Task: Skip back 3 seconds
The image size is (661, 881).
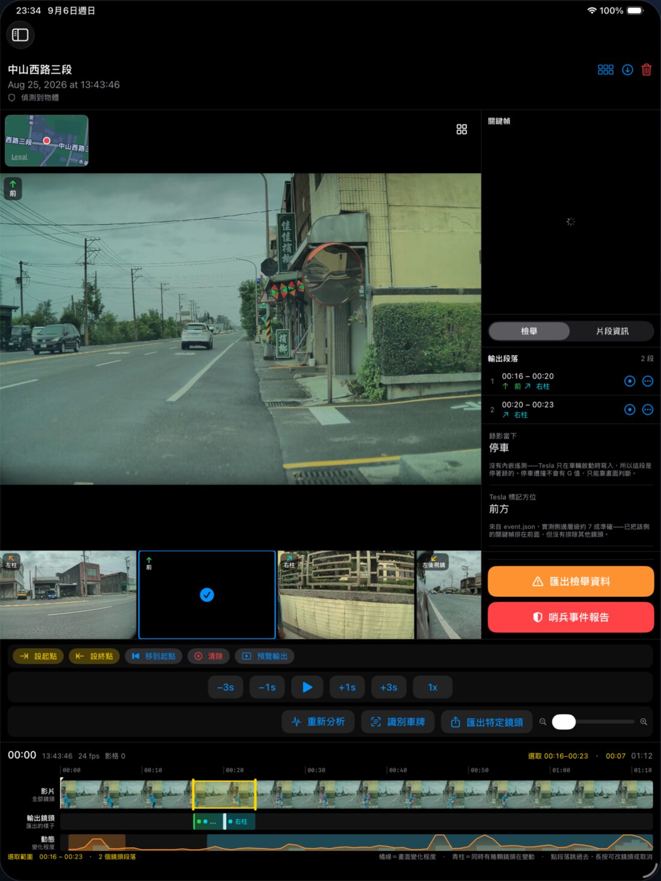Action: (x=225, y=687)
